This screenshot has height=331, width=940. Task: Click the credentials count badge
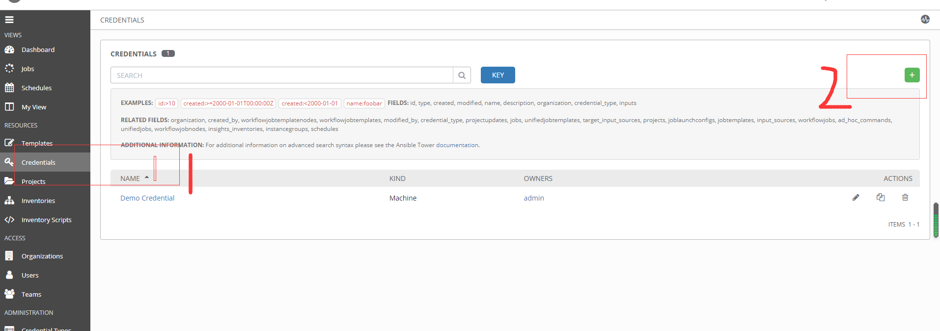coord(168,53)
